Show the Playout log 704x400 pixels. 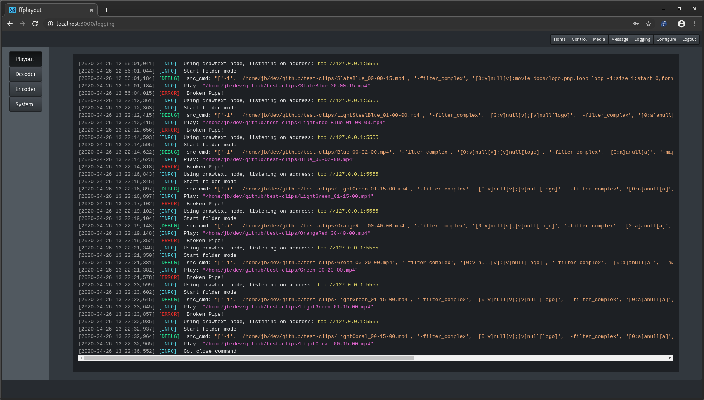(x=26, y=59)
